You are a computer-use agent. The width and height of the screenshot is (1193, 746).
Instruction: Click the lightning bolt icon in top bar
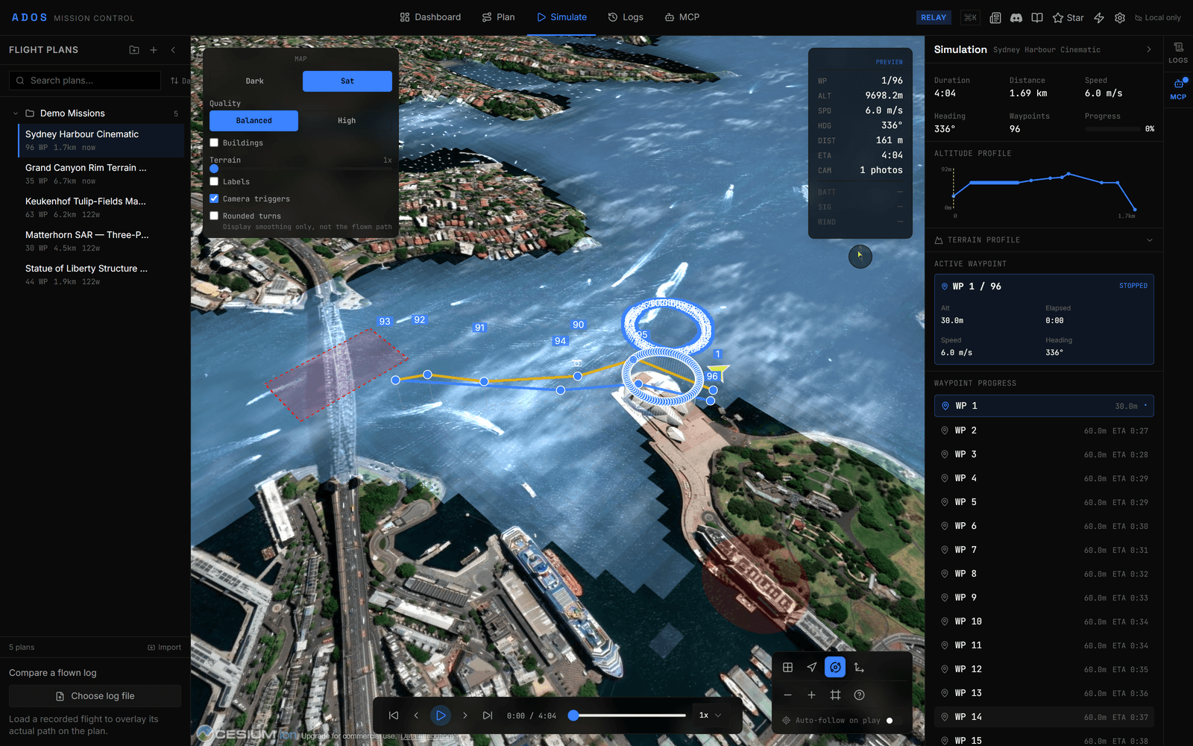(x=1099, y=18)
